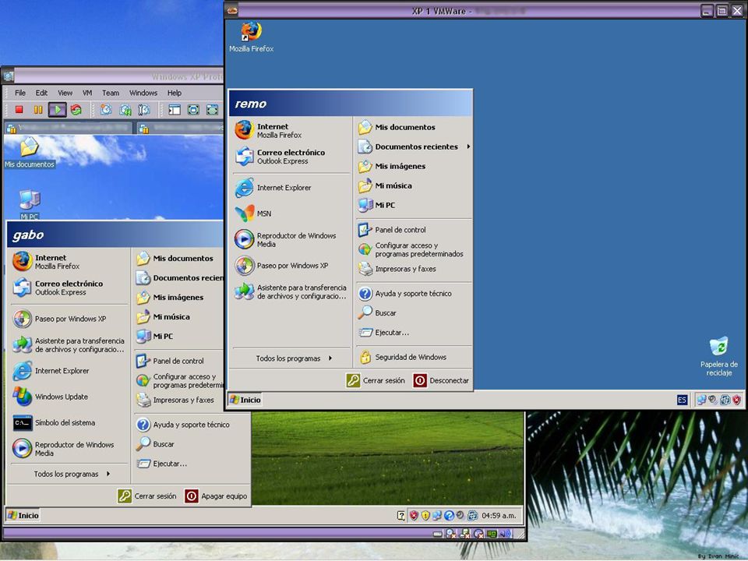Click Cerrar sesión in gabo start menu
The image size is (748, 561).
tap(147, 496)
